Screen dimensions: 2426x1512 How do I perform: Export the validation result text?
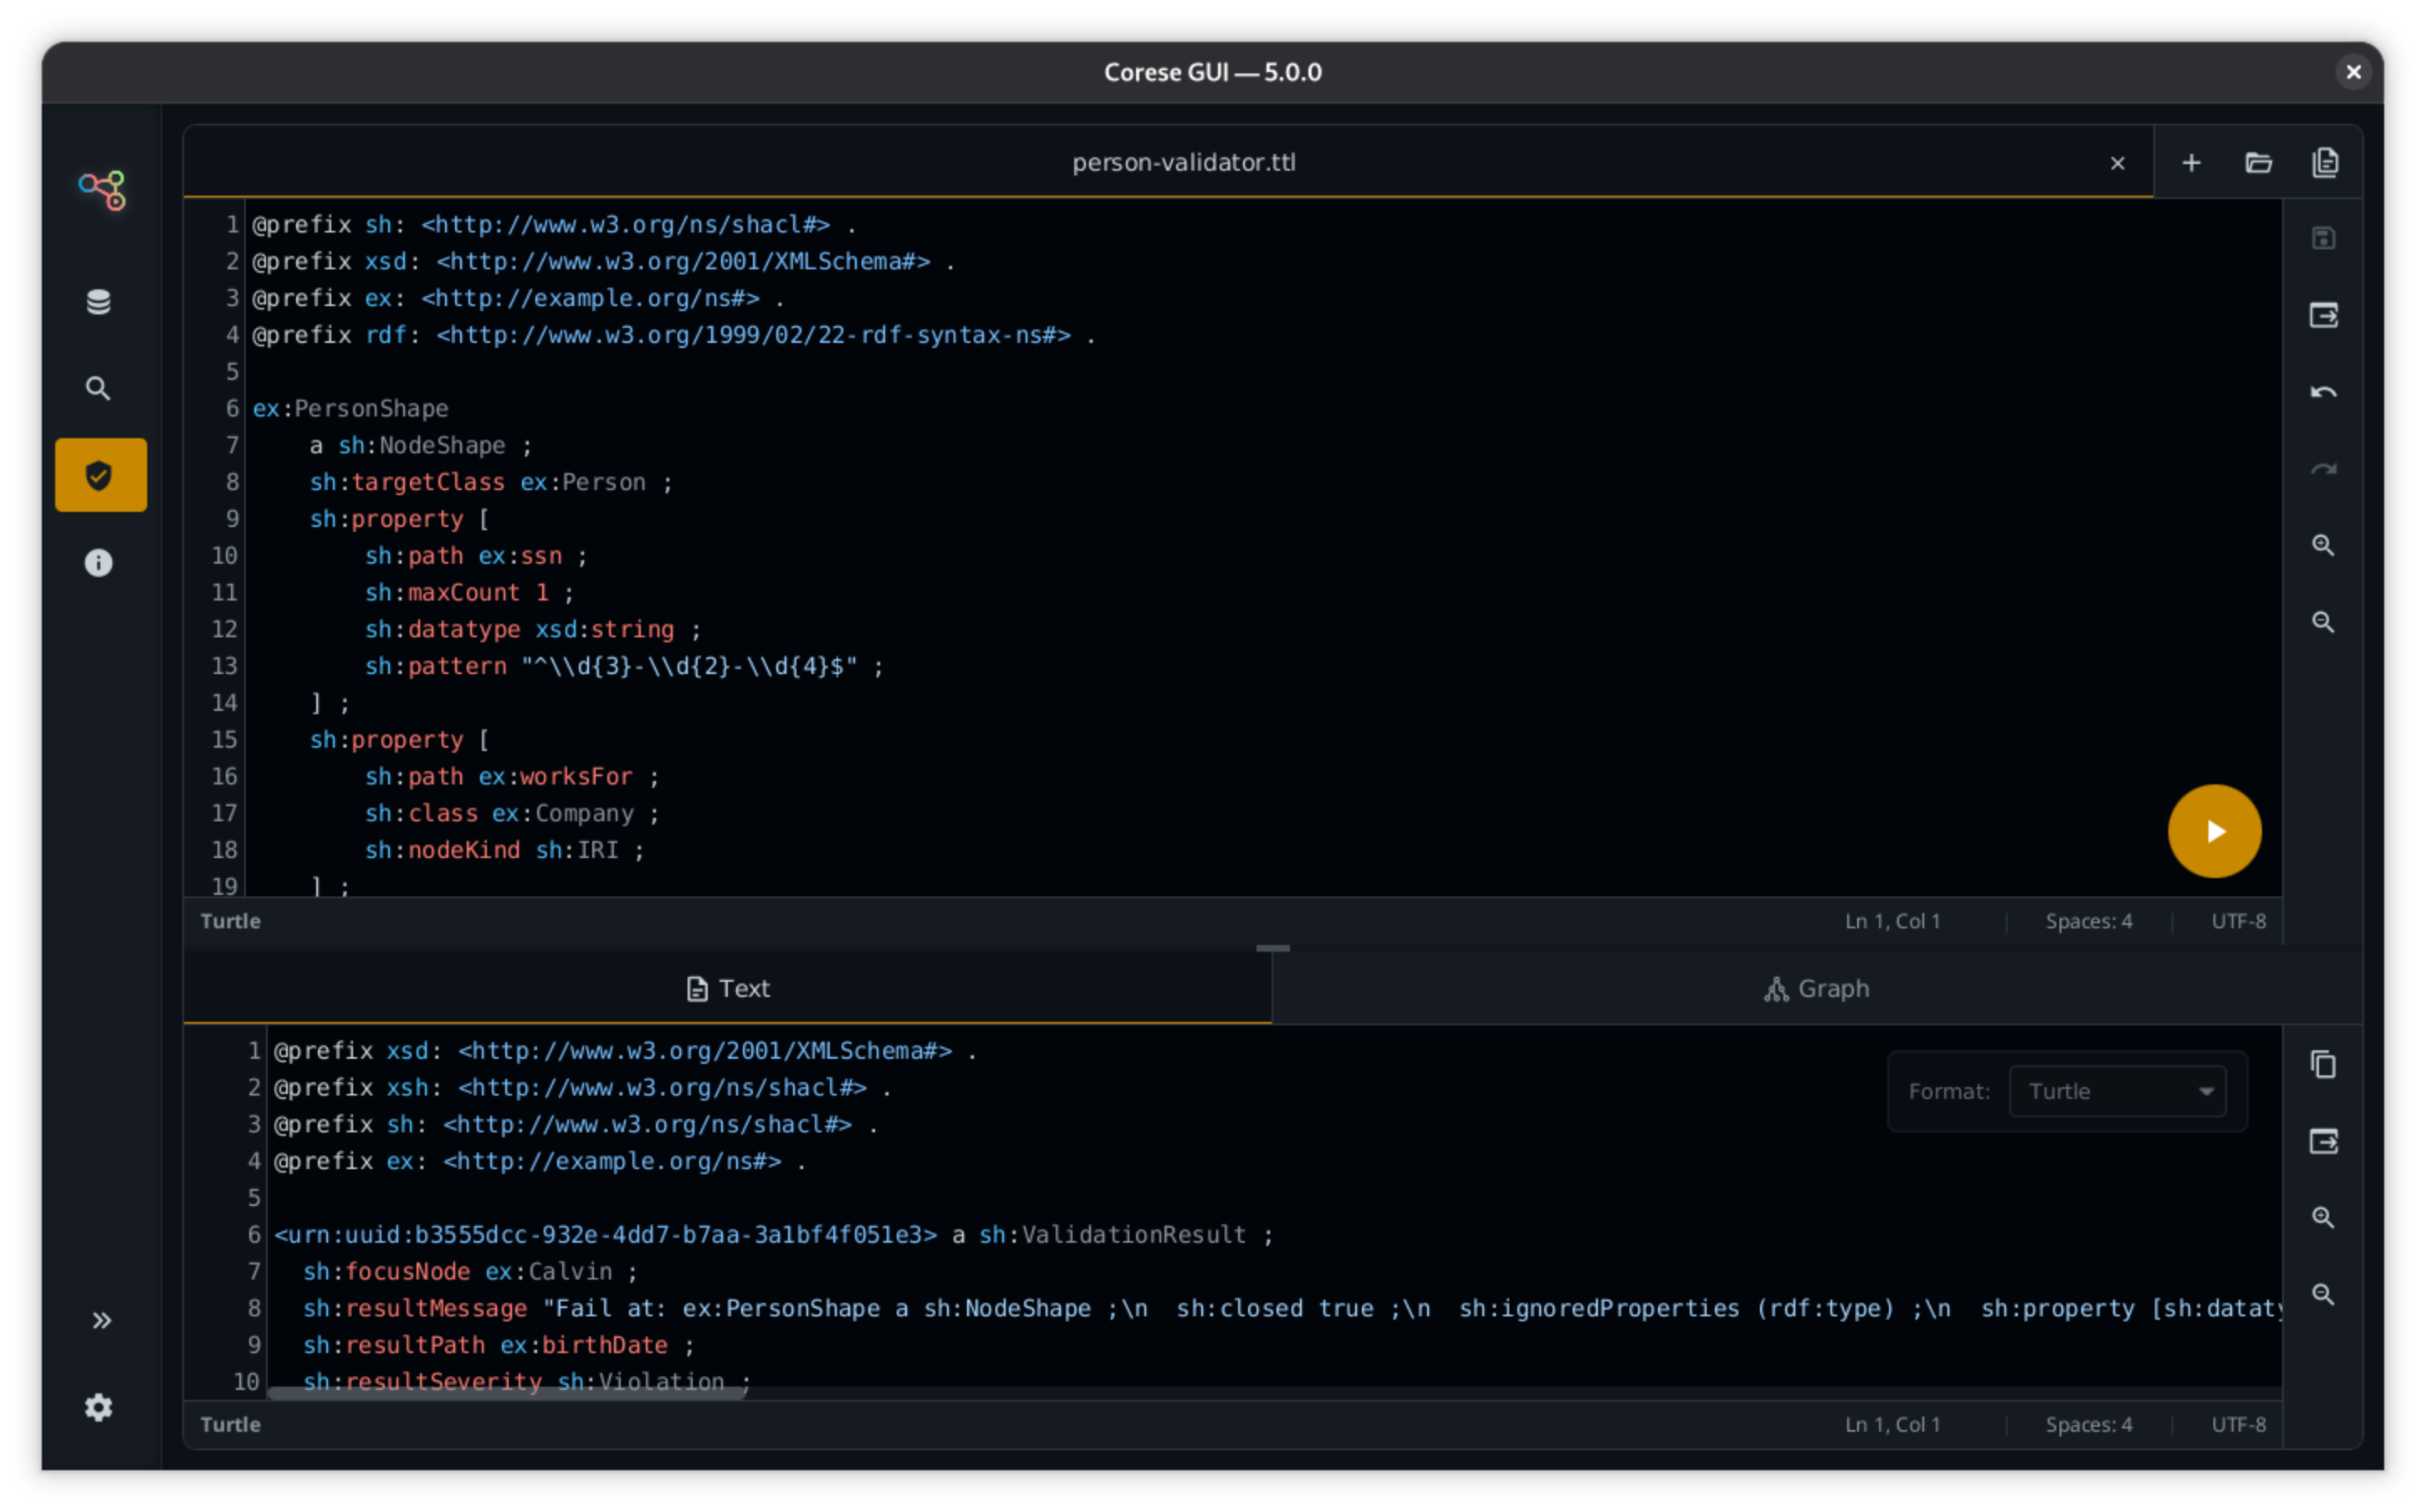coord(2324,1141)
